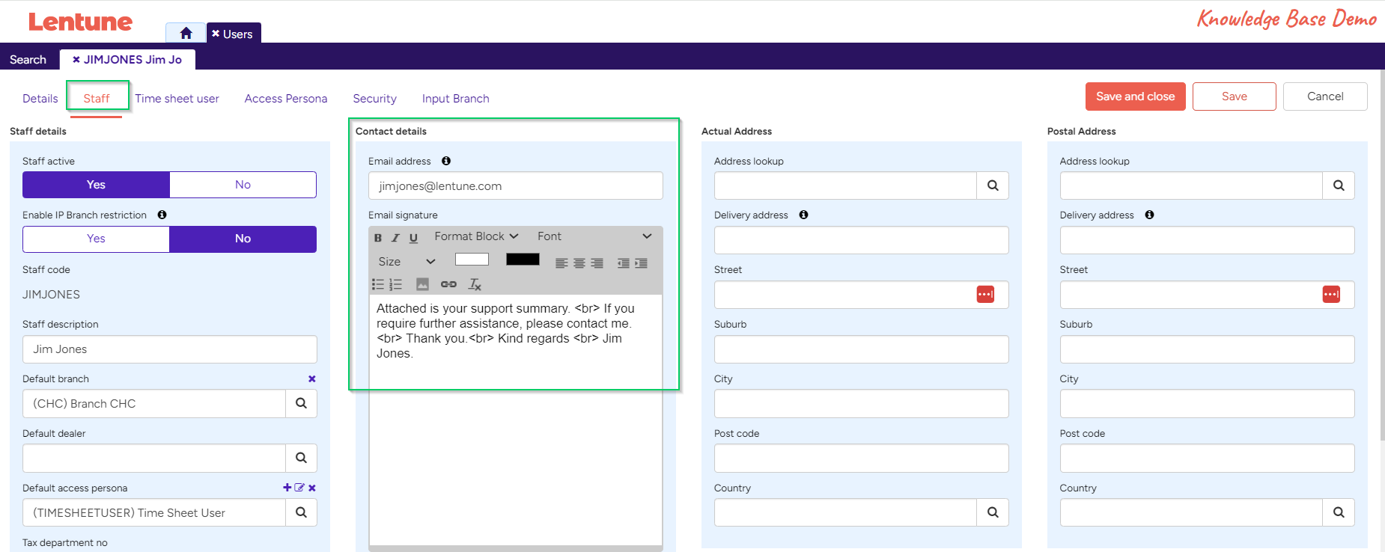The height and width of the screenshot is (552, 1385).
Task: Pick the white background color swatch
Action: [x=472, y=260]
